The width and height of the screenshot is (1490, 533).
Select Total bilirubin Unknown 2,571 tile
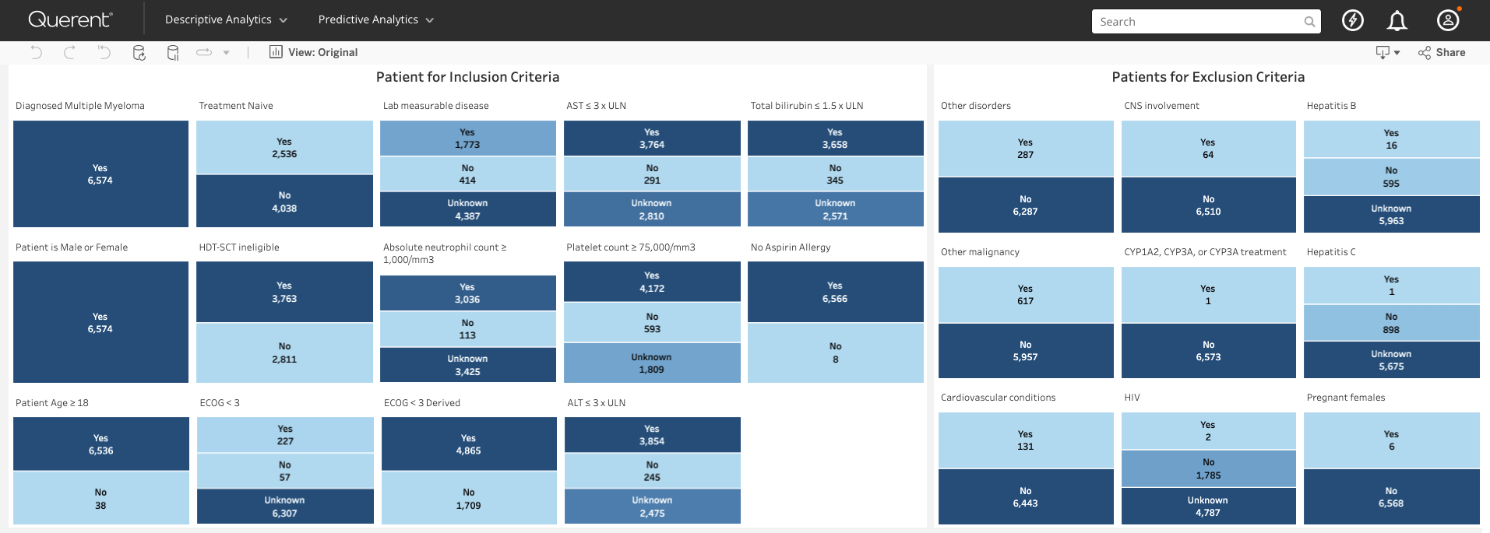point(835,209)
